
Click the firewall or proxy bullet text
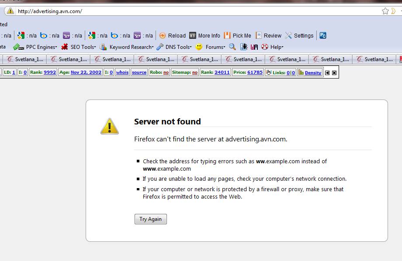coord(243,193)
